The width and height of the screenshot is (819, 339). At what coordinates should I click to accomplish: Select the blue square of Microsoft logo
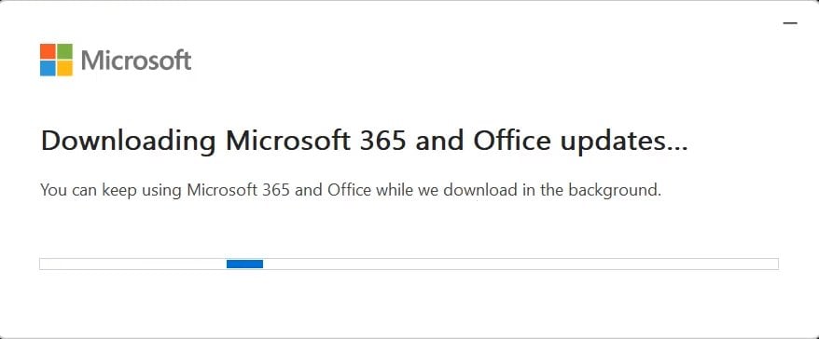(48, 68)
